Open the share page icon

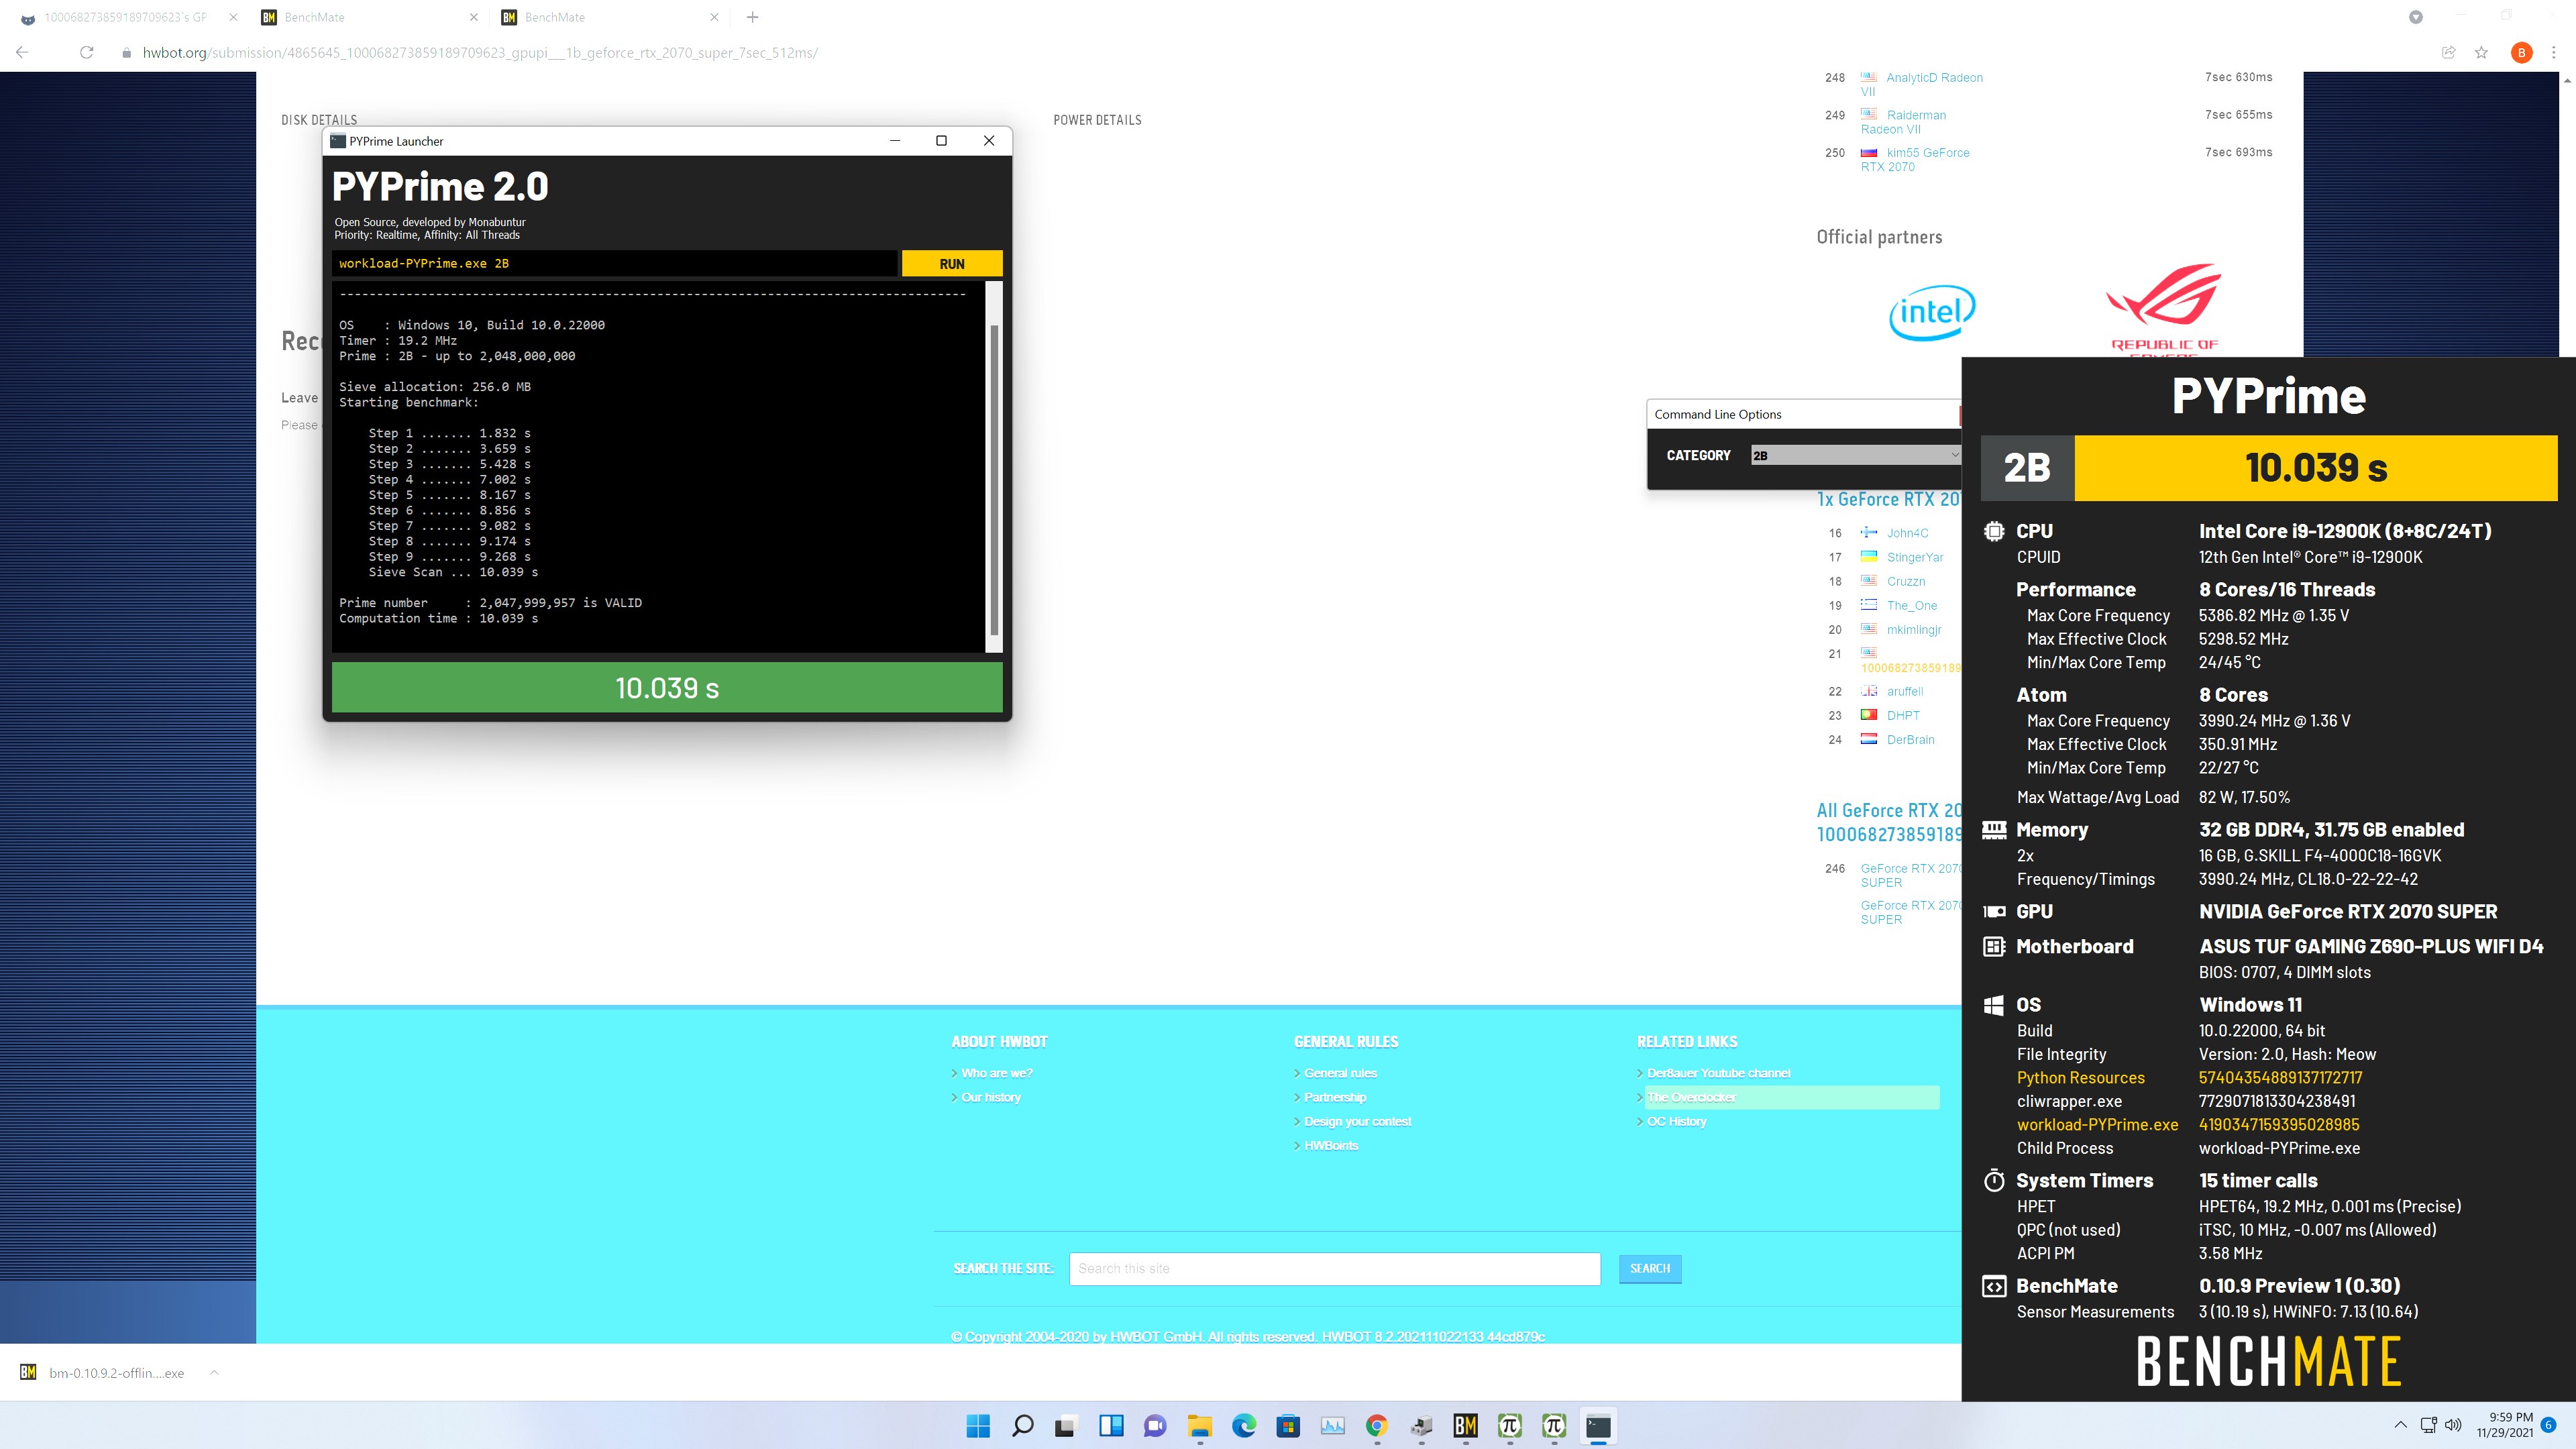(x=2448, y=53)
